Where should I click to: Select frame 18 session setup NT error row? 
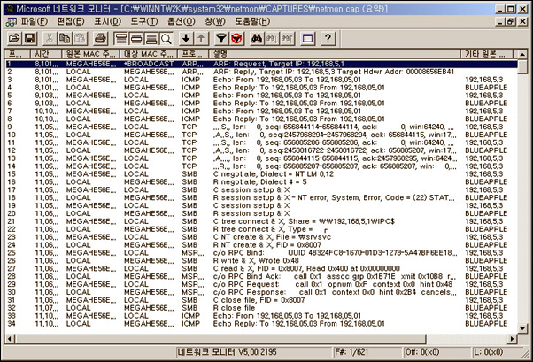[261, 197]
